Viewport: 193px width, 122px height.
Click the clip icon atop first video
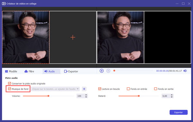point(26,13)
